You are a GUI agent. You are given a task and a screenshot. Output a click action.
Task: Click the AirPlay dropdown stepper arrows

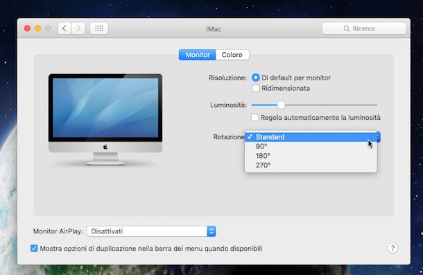pos(211,231)
